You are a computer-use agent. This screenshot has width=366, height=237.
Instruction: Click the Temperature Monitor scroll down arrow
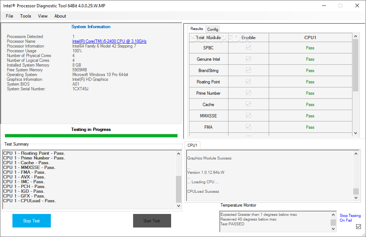coord(333,229)
